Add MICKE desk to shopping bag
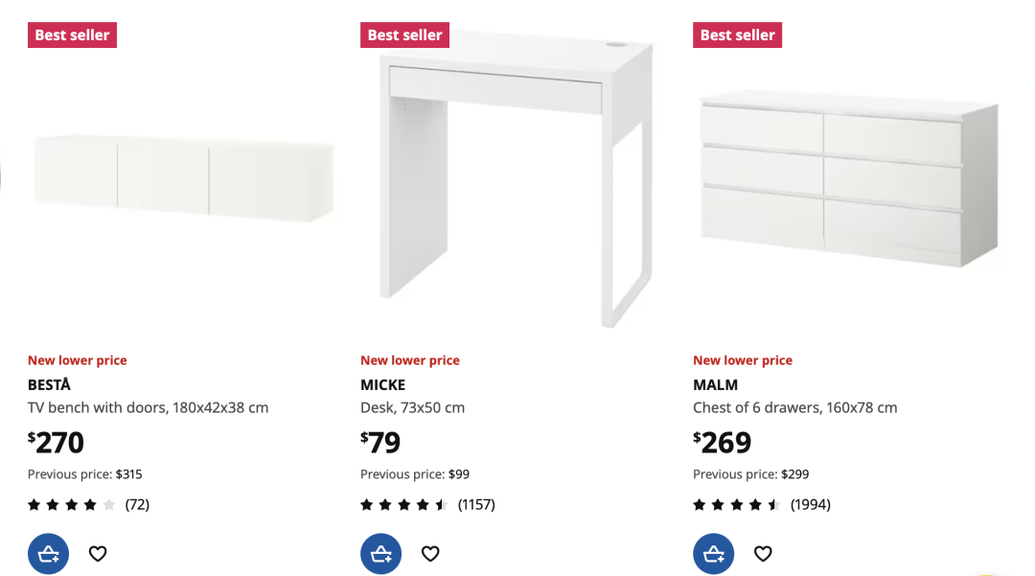 (x=380, y=554)
